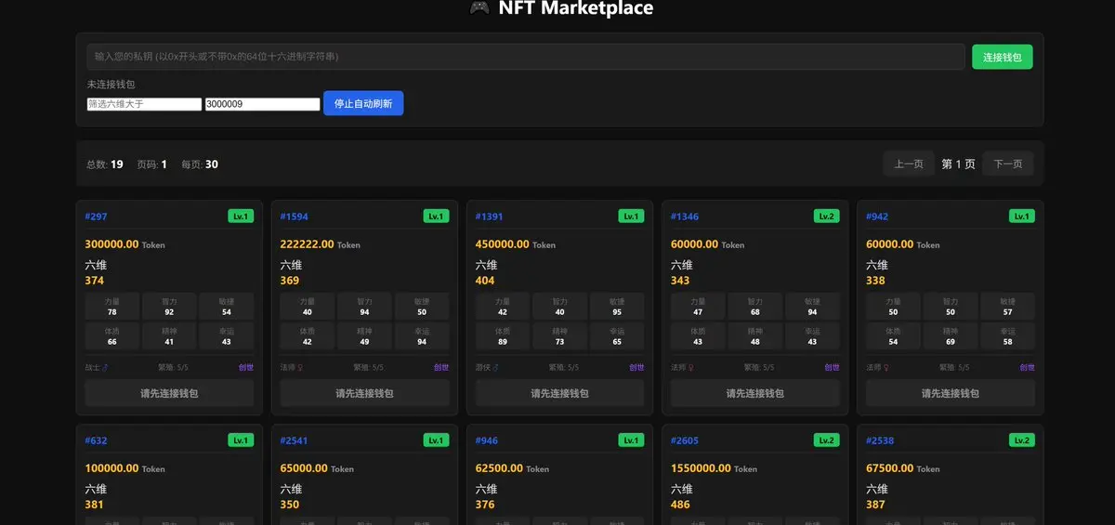Click the game controller icon beside NFT Marketplace

coord(479,8)
